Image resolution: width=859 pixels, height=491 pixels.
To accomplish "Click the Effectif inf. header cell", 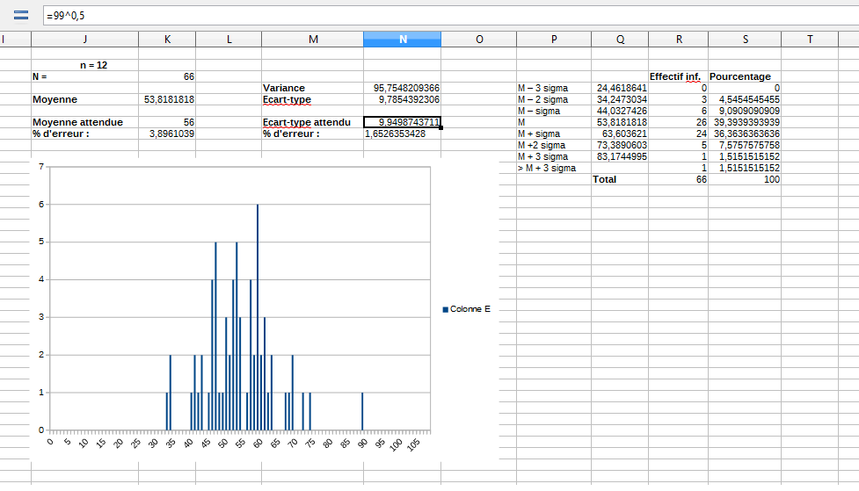I will pyautogui.click(x=678, y=77).
